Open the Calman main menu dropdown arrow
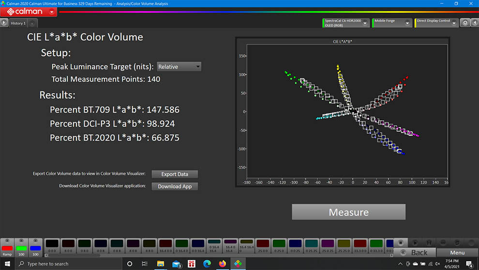The width and height of the screenshot is (479, 270). pyautogui.click(x=52, y=12)
